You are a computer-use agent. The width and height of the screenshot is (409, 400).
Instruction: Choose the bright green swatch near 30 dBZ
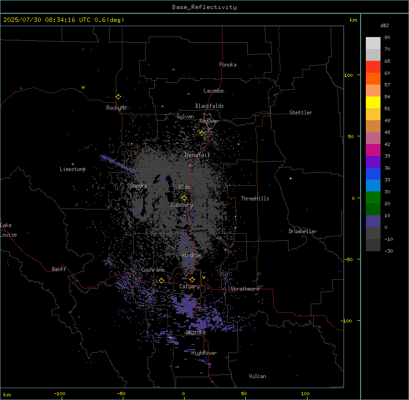click(373, 198)
